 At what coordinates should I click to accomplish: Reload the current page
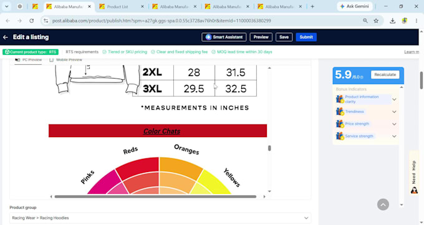pyautogui.click(x=32, y=21)
